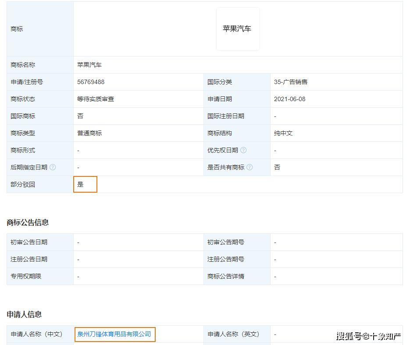Click the 是否共有商标 value 否
The height and width of the screenshot is (345, 410).
click(277, 167)
